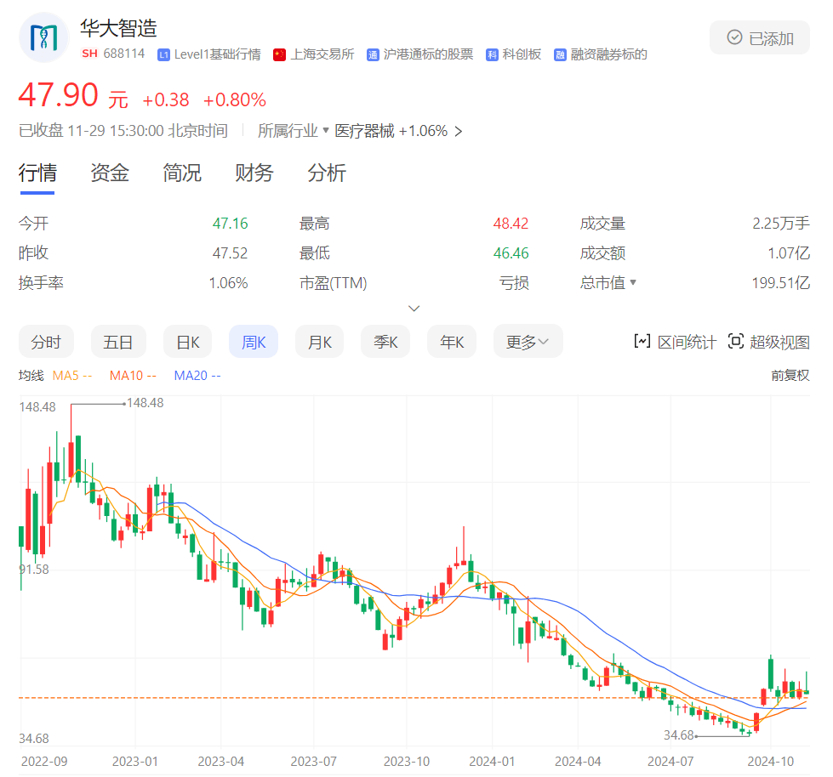Image resolution: width=833 pixels, height=777 pixels.
Task: Select the 季K chart view
Action: (385, 342)
